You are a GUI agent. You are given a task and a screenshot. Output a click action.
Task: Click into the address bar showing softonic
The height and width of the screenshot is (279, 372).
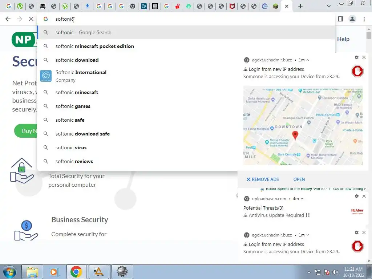coord(186,19)
